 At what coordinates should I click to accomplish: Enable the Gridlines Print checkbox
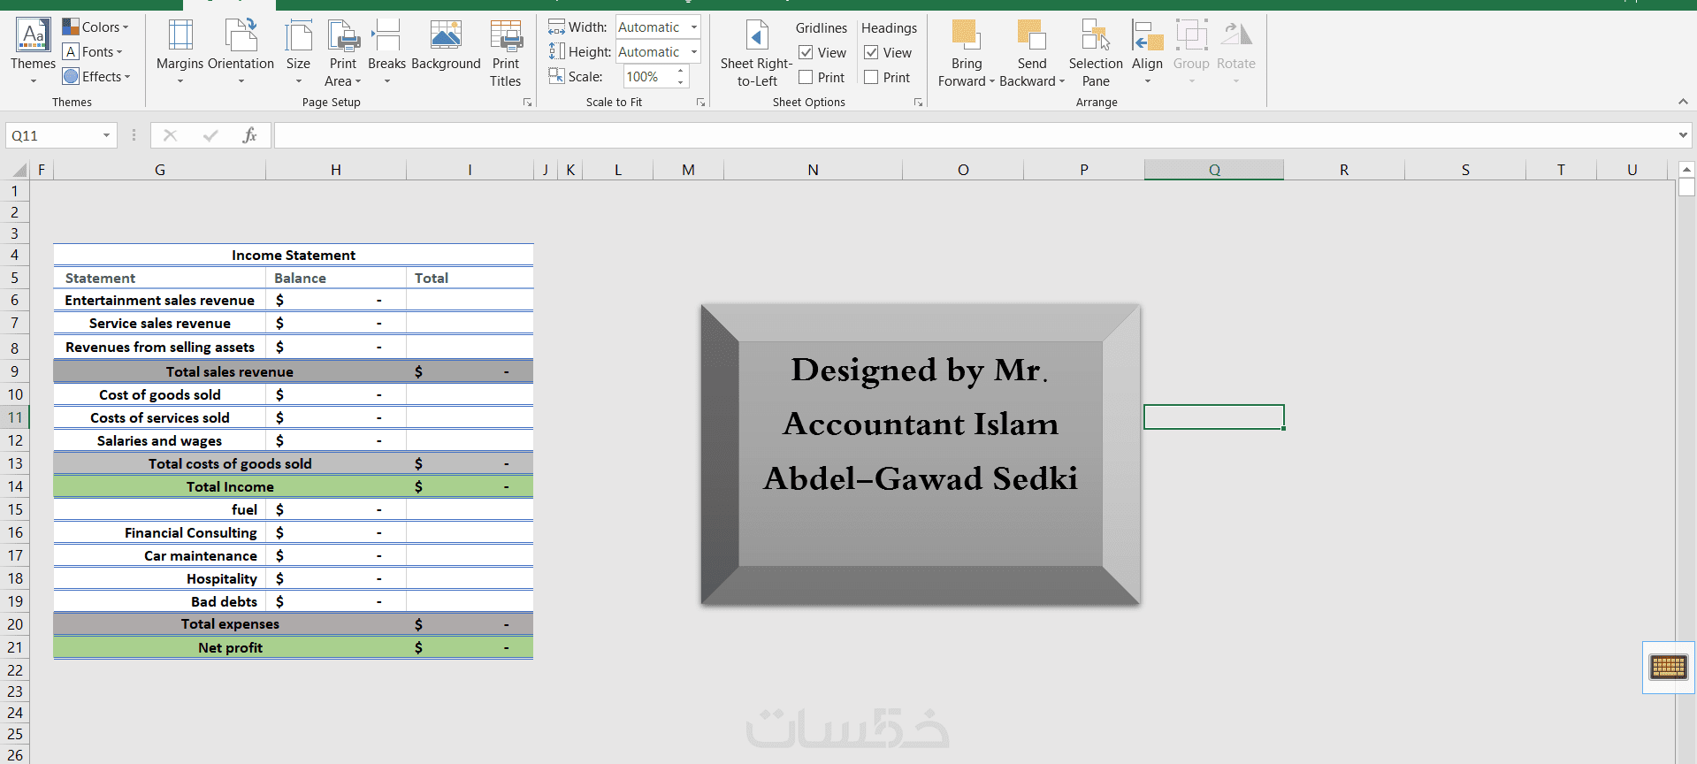pos(806,78)
